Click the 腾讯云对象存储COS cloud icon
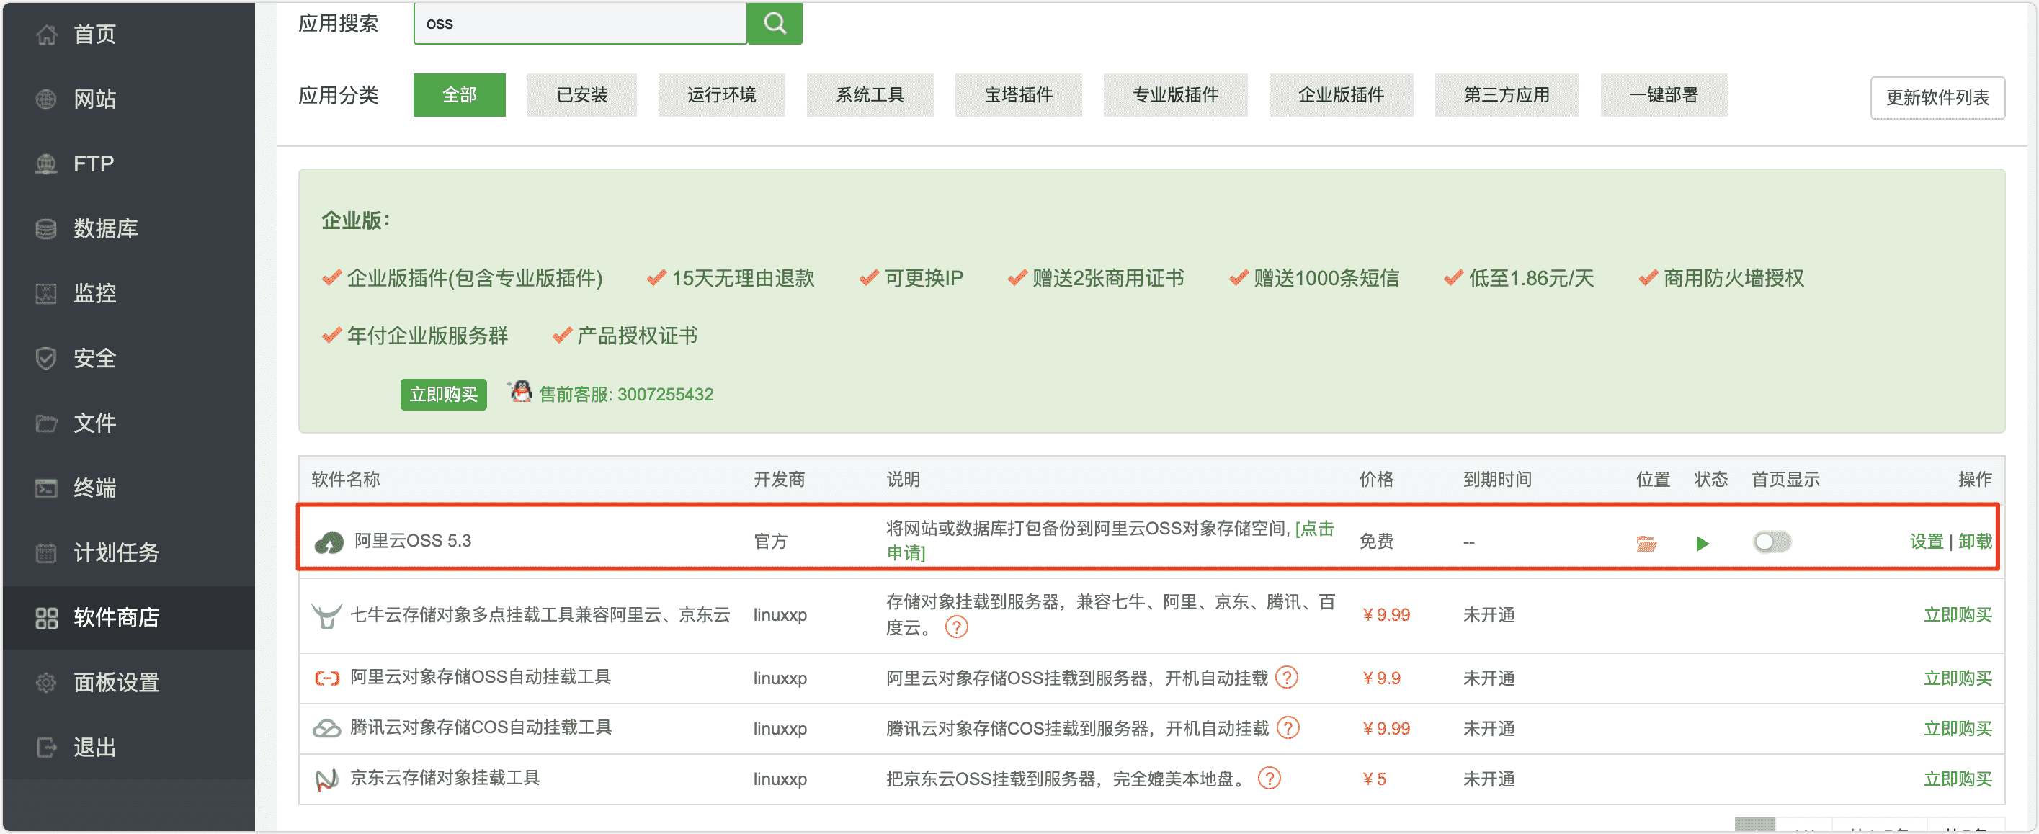Viewport: 2039px width, 834px height. [x=327, y=728]
